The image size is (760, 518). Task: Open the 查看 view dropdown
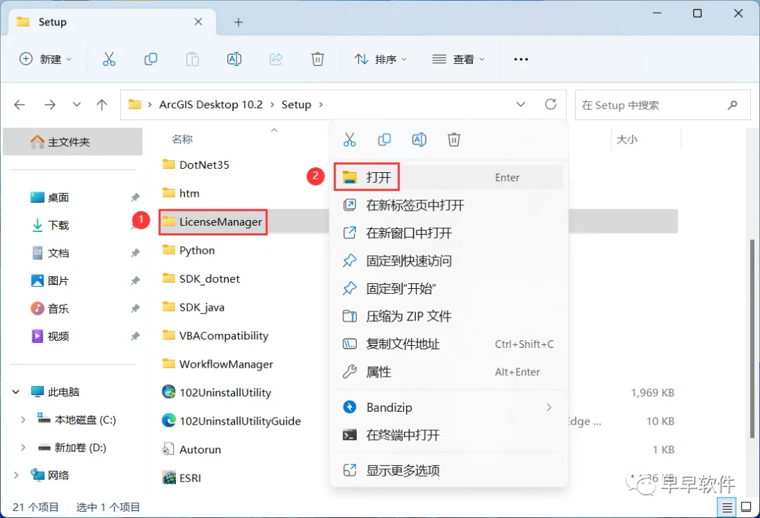click(458, 59)
